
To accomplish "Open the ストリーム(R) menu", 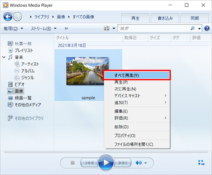I will [x=44, y=28].
